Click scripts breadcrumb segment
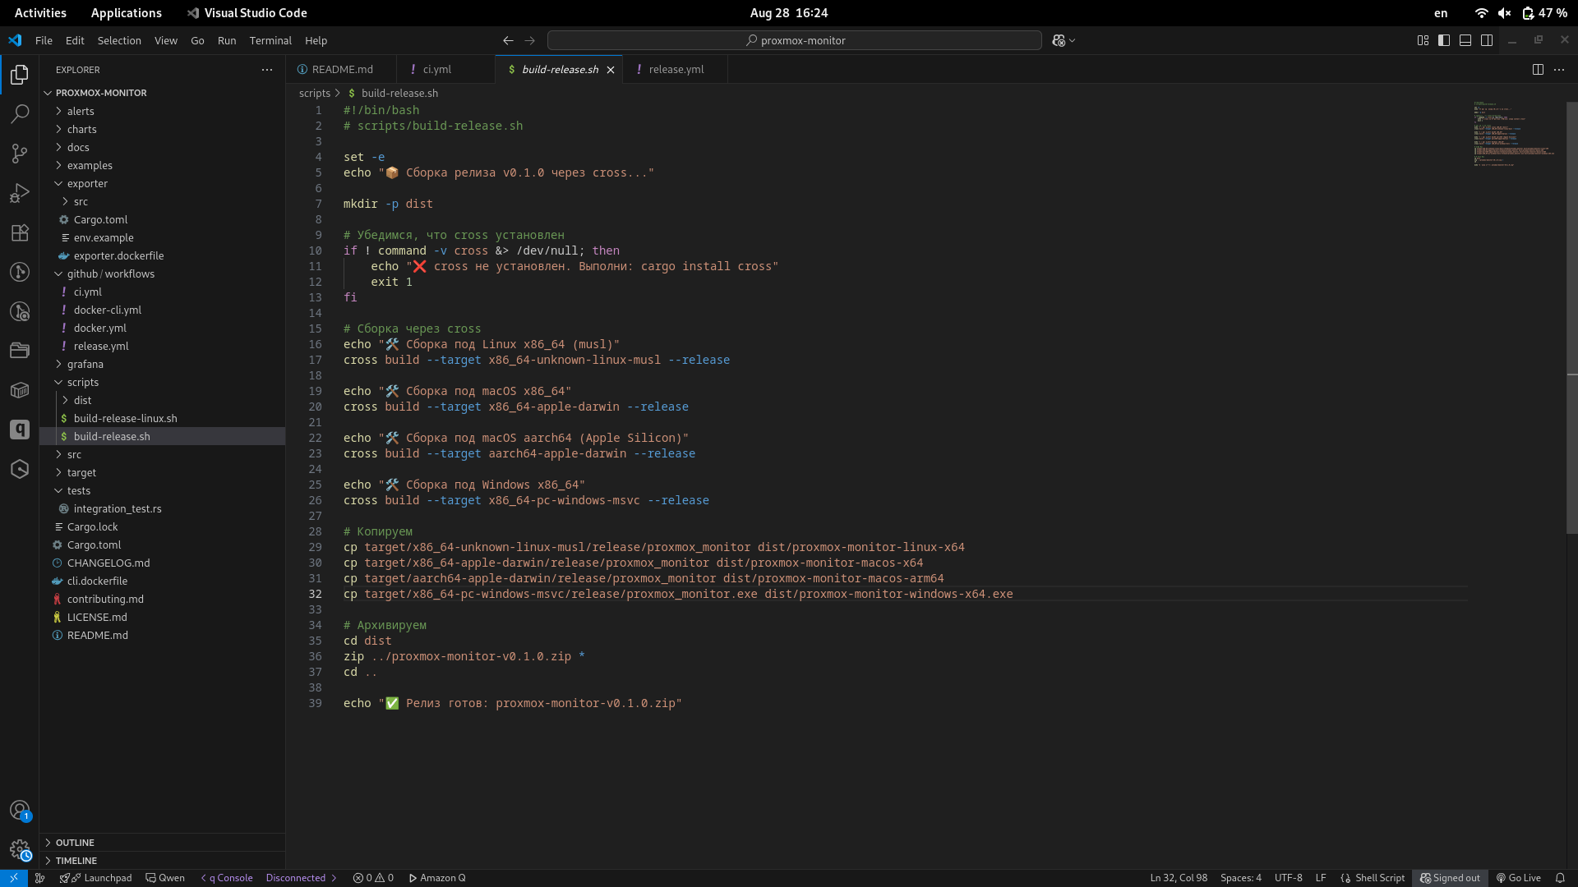The image size is (1578, 887). click(x=314, y=93)
